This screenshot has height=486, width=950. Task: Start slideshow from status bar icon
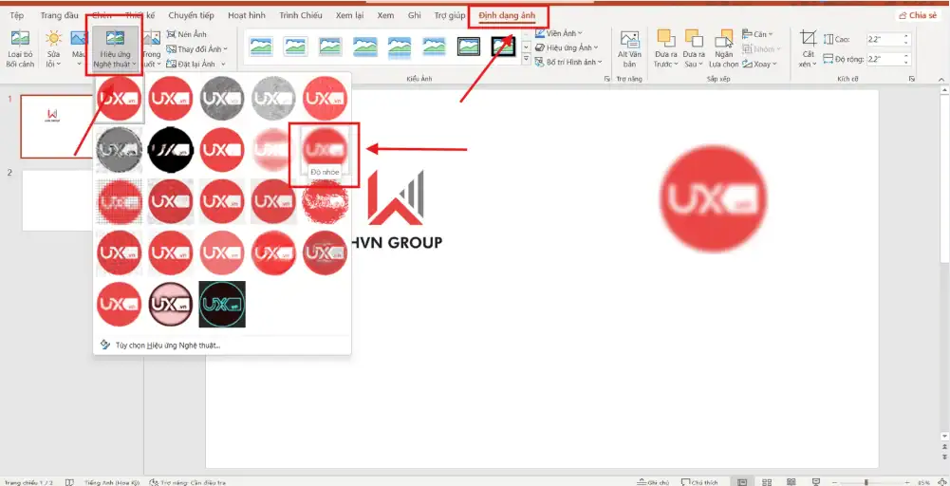815,482
